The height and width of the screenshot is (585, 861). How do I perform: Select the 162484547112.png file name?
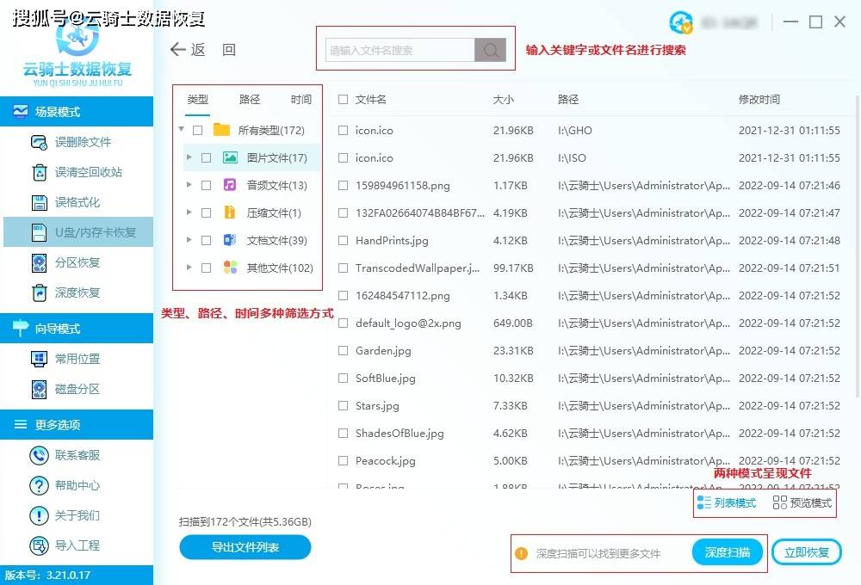(x=402, y=296)
